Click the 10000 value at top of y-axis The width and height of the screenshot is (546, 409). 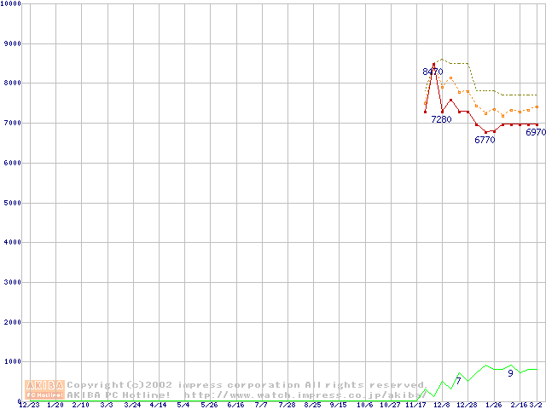pyautogui.click(x=12, y=4)
